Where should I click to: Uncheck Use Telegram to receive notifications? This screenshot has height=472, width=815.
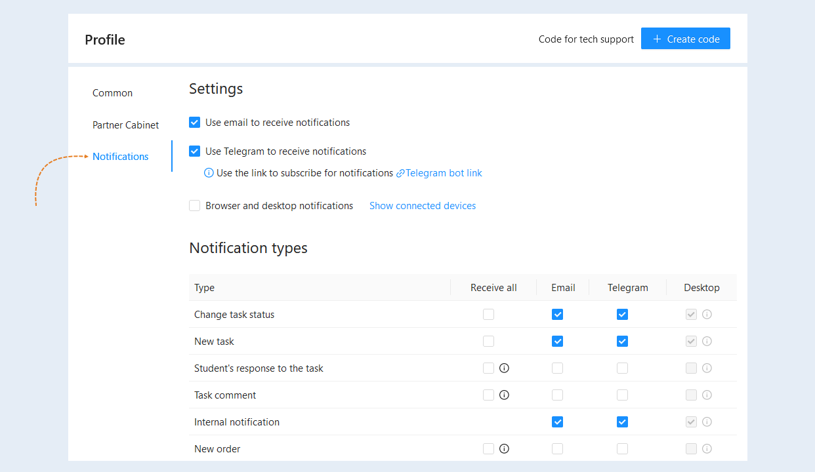point(194,151)
